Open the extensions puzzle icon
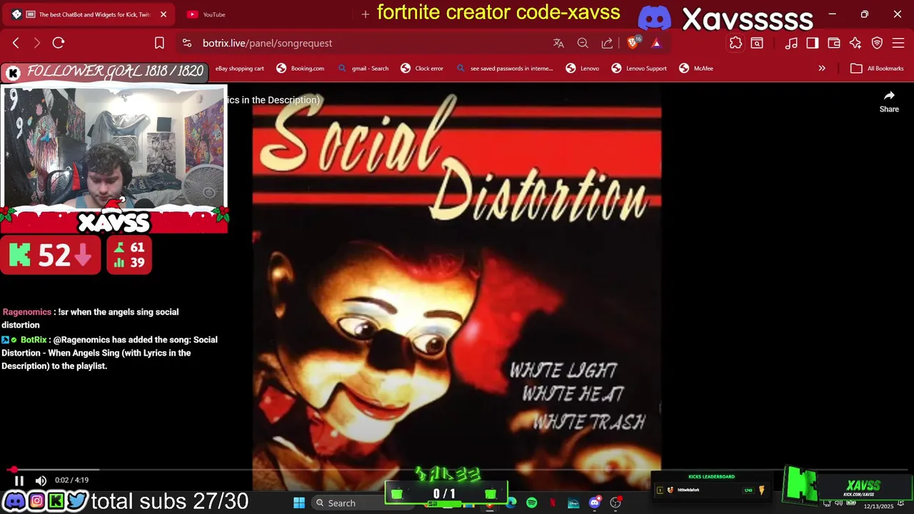The height and width of the screenshot is (514, 914). click(735, 43)
